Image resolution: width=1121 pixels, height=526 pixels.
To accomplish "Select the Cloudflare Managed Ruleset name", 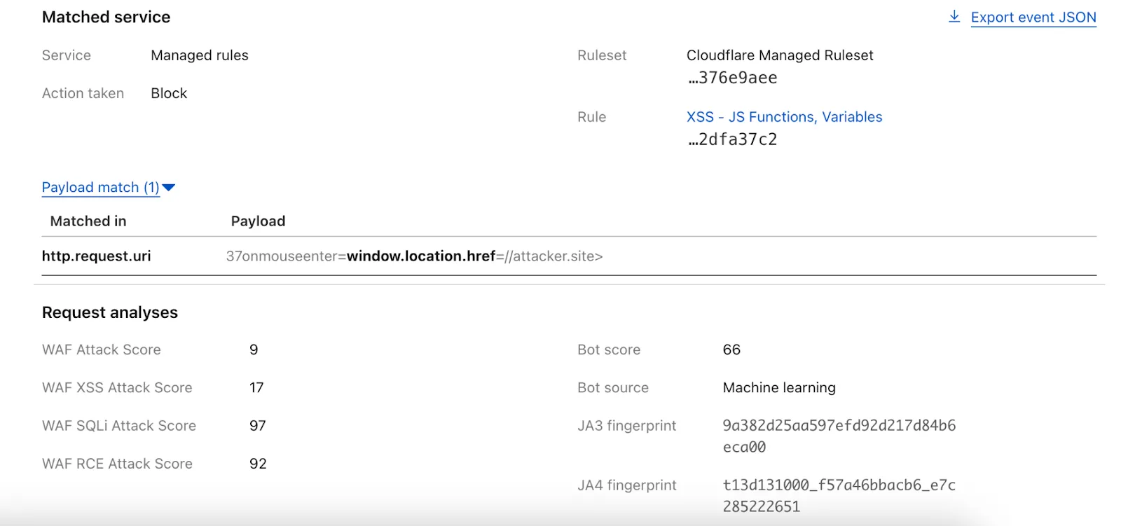I will pyautogui.click(x=779, y=55).
